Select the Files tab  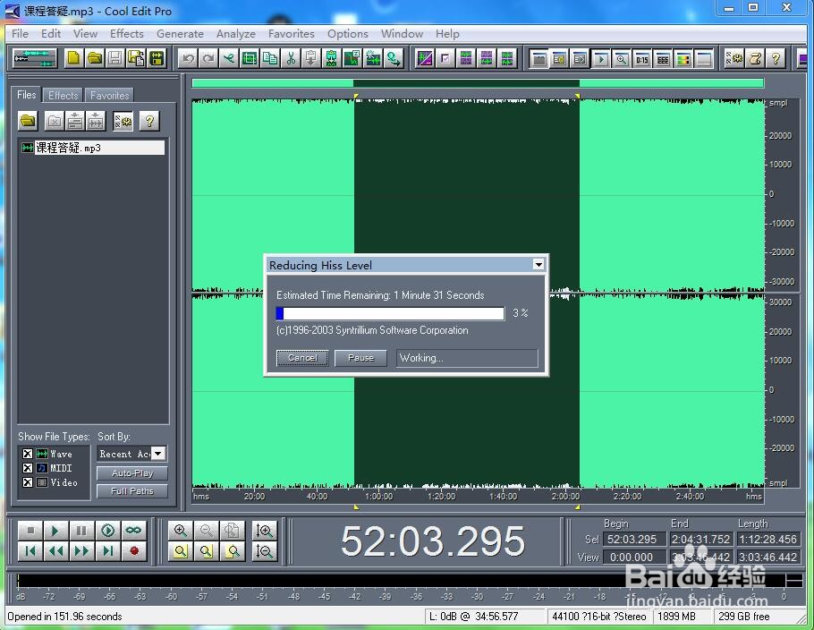click(x=27, y=95)
